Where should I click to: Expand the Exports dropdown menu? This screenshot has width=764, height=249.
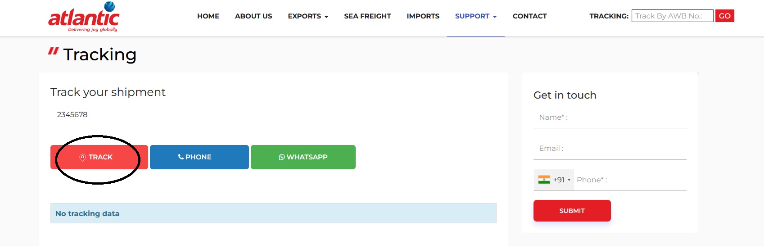pyautogui.click(x=308, y=16)
